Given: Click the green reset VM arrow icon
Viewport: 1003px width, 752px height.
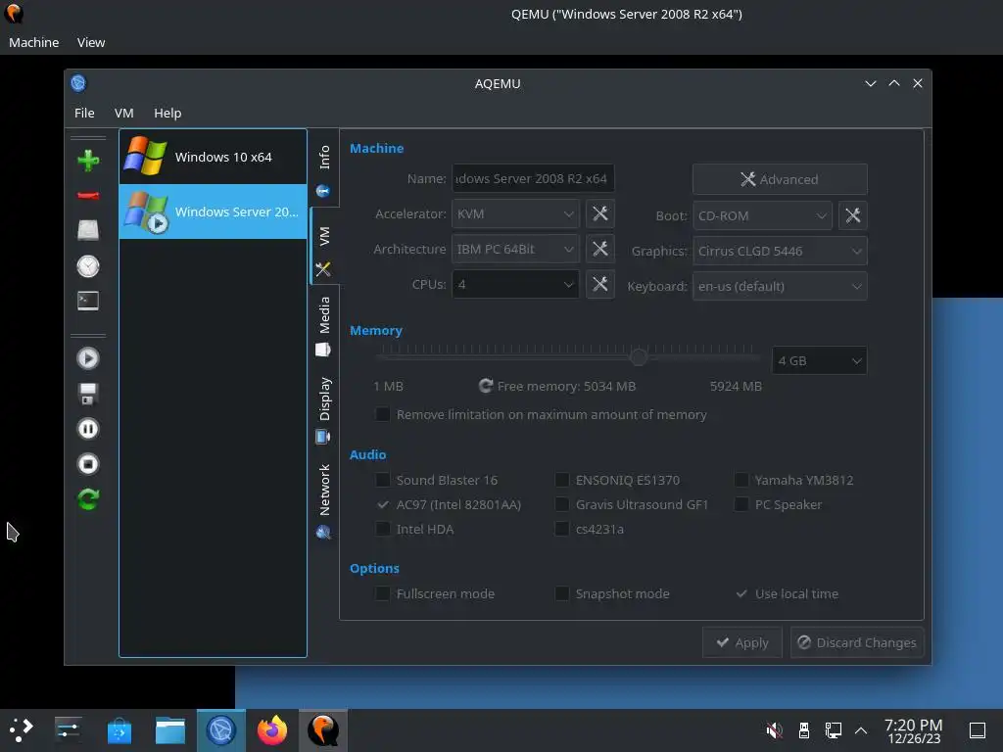Looking at the screenshot, I should [88, 498].
